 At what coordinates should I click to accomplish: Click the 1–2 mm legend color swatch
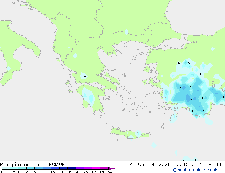tap(22, 168)
